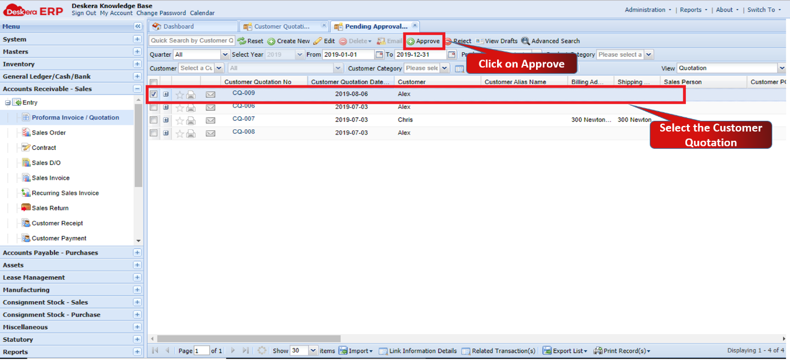Approve the selected customer quotation
Viewport: 790px width, 360px height.
(423, 41)
